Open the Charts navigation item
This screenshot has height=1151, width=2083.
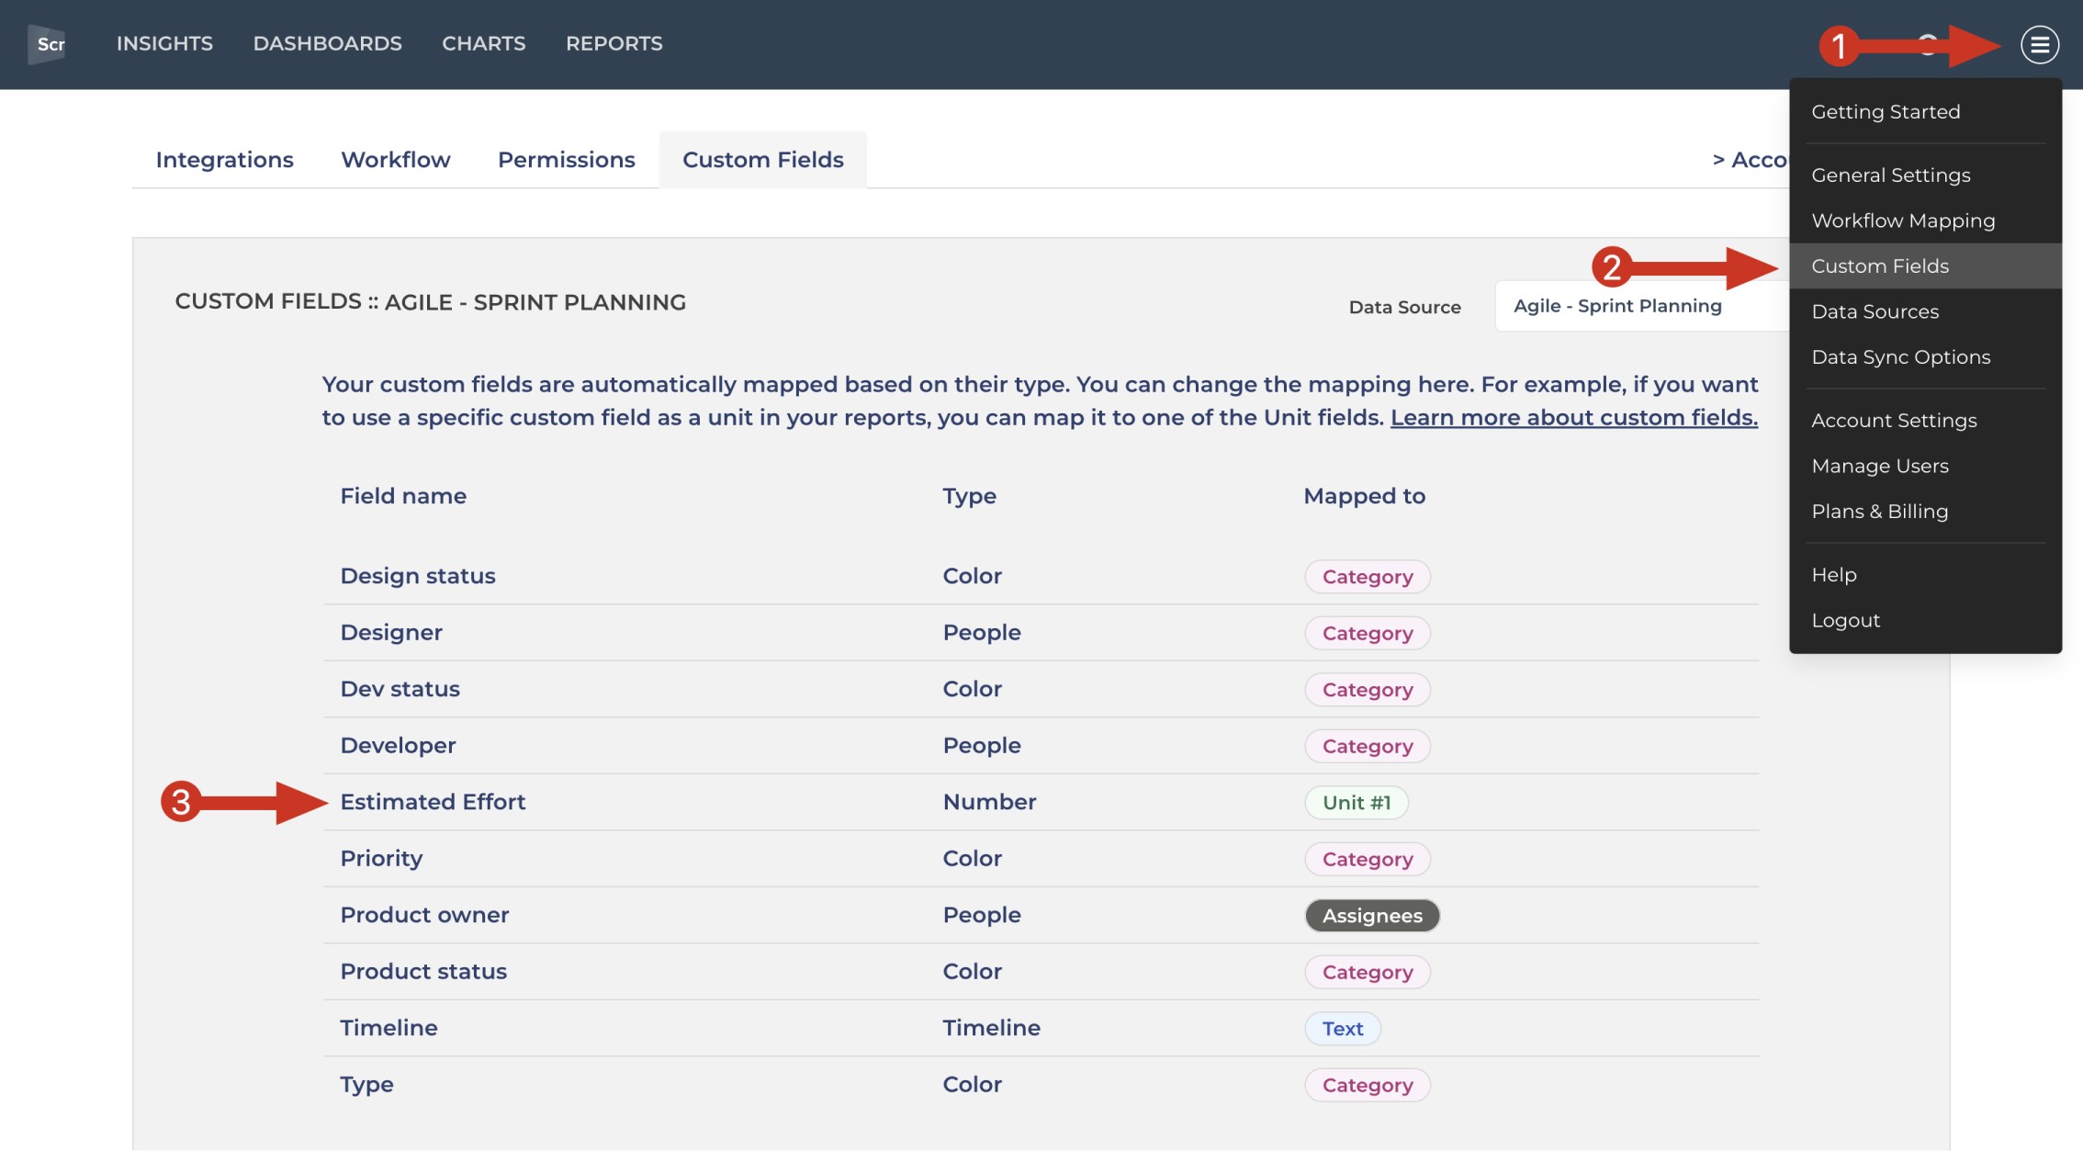tap(483, 44)
